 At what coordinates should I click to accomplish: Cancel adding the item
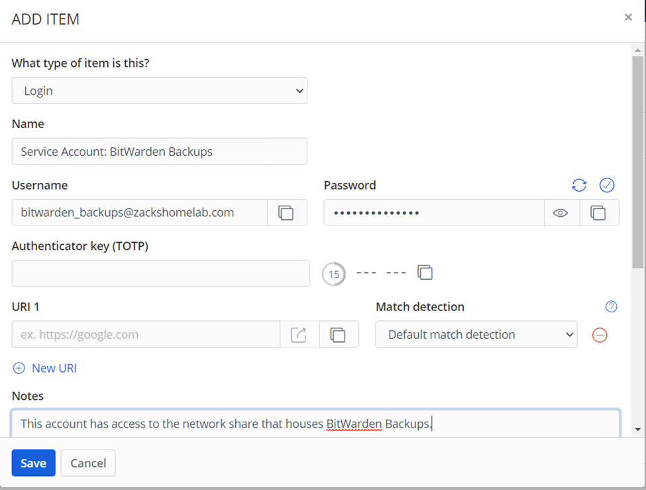(x=88, y=463)
